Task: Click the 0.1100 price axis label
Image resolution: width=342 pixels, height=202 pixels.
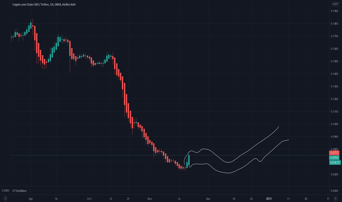Action: [x=334, y=112]
